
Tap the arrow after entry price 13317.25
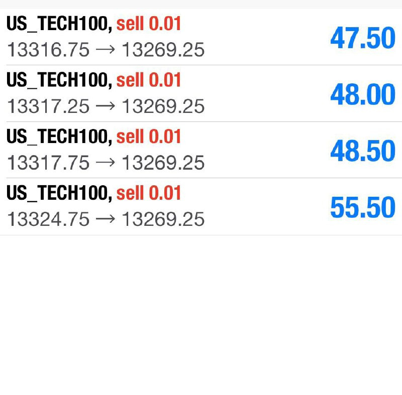106,106
